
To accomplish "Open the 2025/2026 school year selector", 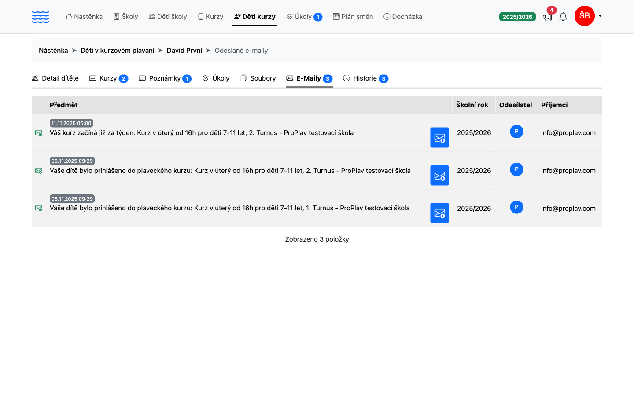I will pyautogui.click(x=517, y=17).
